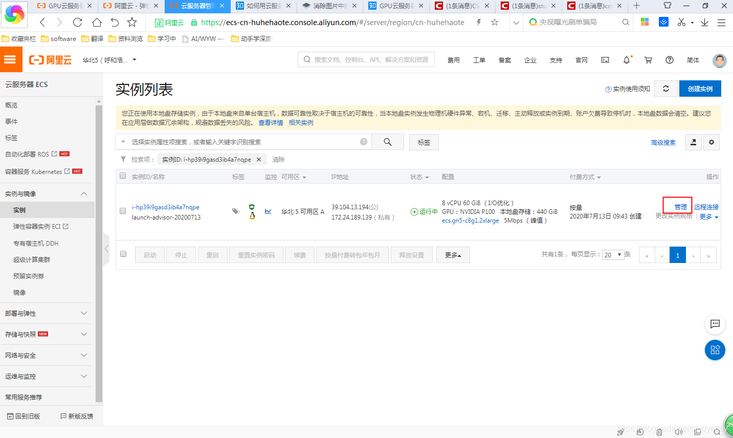Tick the bottom batch-select checkbox
The height and width of the screenshot is (438, 733).
(x=123, y=254)
